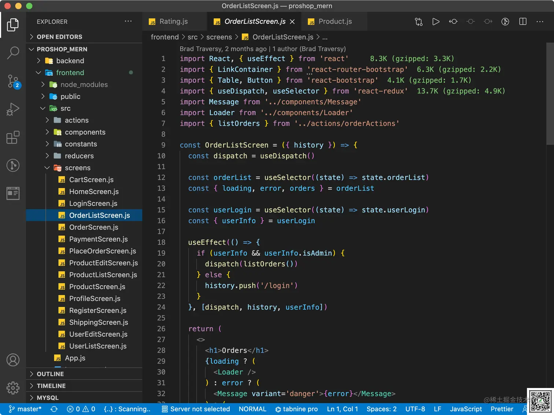This screenshot has width=554, height=415.
Task: Open LoginScreen.js file
Action: pyautogui.click(x=85, y=203)
